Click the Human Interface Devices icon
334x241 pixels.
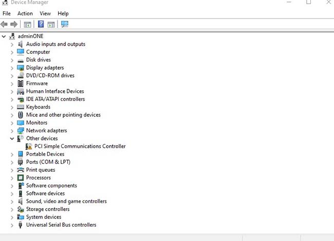pos(21,92)
